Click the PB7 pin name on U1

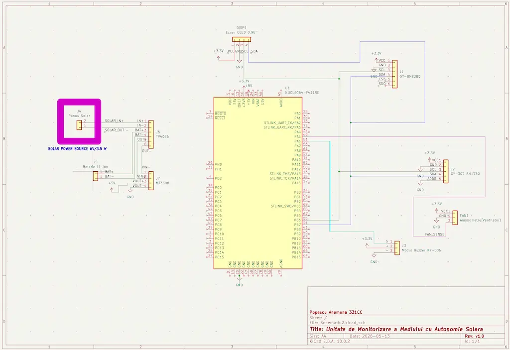(297, 225)
